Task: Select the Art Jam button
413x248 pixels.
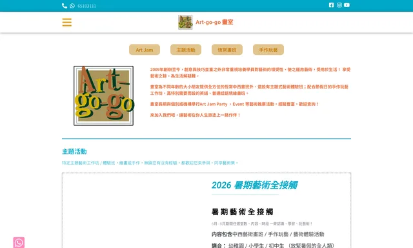Action: tap(145, 50)
